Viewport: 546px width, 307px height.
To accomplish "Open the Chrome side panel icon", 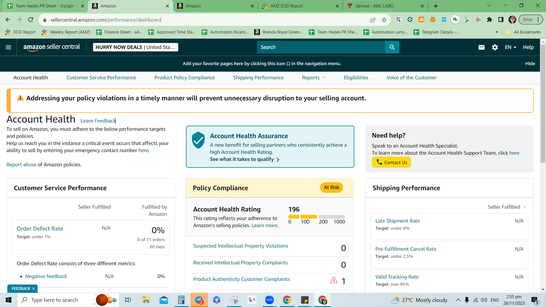I will pyautogui.click(x=501, y=20).
